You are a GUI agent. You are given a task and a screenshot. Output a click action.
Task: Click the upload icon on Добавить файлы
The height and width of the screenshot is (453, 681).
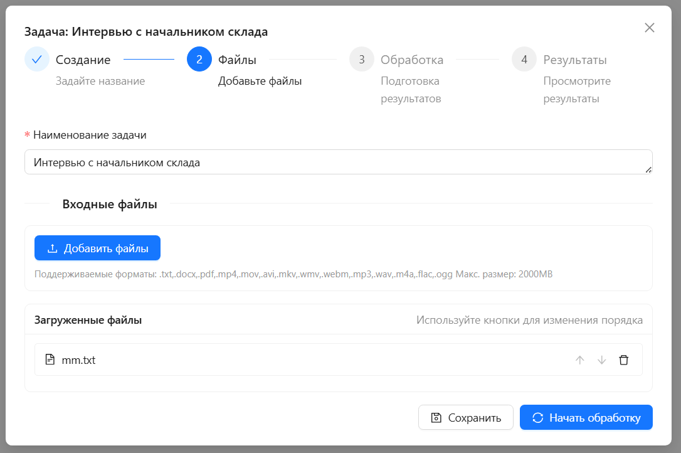53,248
